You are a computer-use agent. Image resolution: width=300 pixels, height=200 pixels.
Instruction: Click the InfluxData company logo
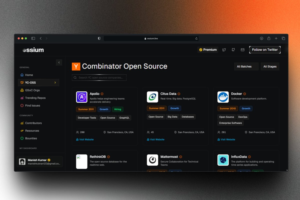tap(223, 160)
